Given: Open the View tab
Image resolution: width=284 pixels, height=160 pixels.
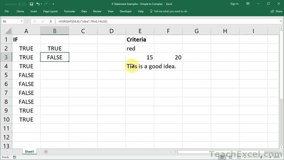Looking at the screenshot, I should tap(110, 11).
